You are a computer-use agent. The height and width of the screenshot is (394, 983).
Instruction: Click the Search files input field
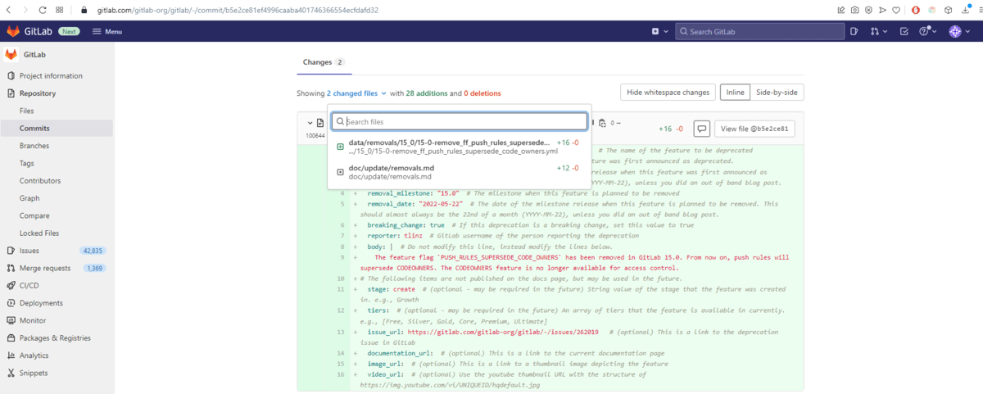click(460, 121)
